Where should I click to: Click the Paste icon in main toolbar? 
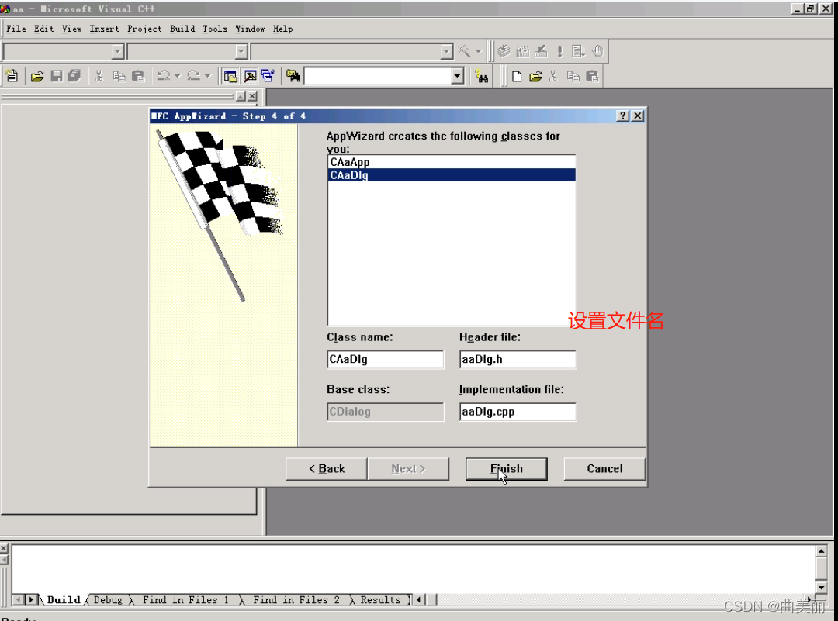(x=138, y=76)
